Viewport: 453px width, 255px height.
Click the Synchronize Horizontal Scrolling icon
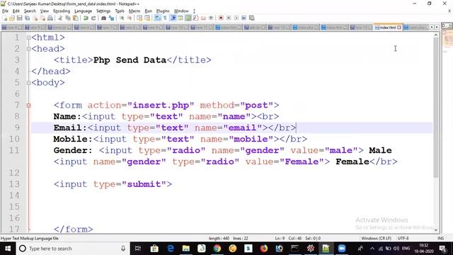pyautogui.click(x=147, y=18)
